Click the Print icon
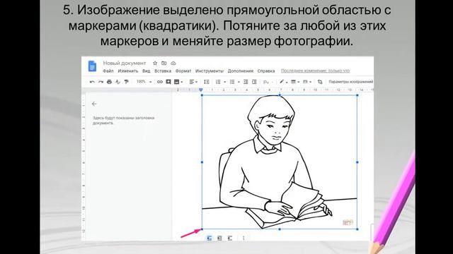 tap(109, 82)
